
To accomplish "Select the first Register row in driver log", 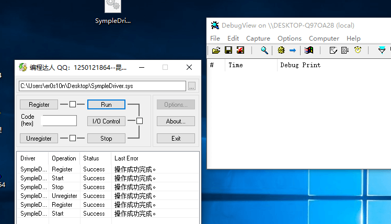I will (108, 169).
